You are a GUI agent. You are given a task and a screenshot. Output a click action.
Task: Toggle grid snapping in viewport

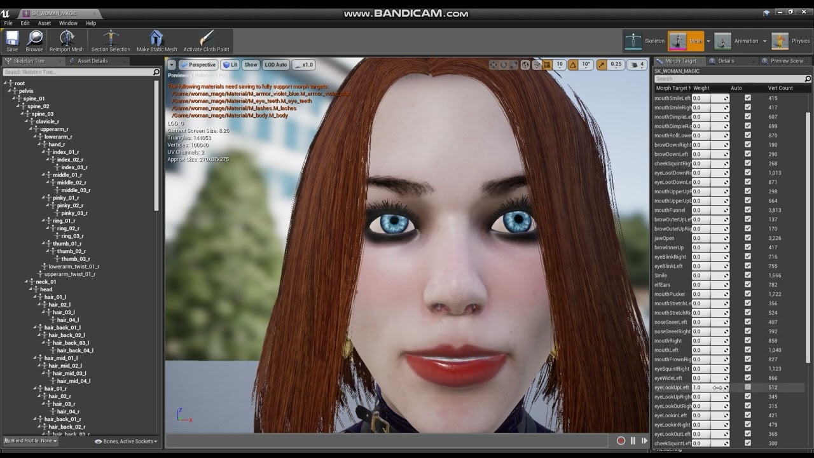pyautogui.click(x=547, y=65)
